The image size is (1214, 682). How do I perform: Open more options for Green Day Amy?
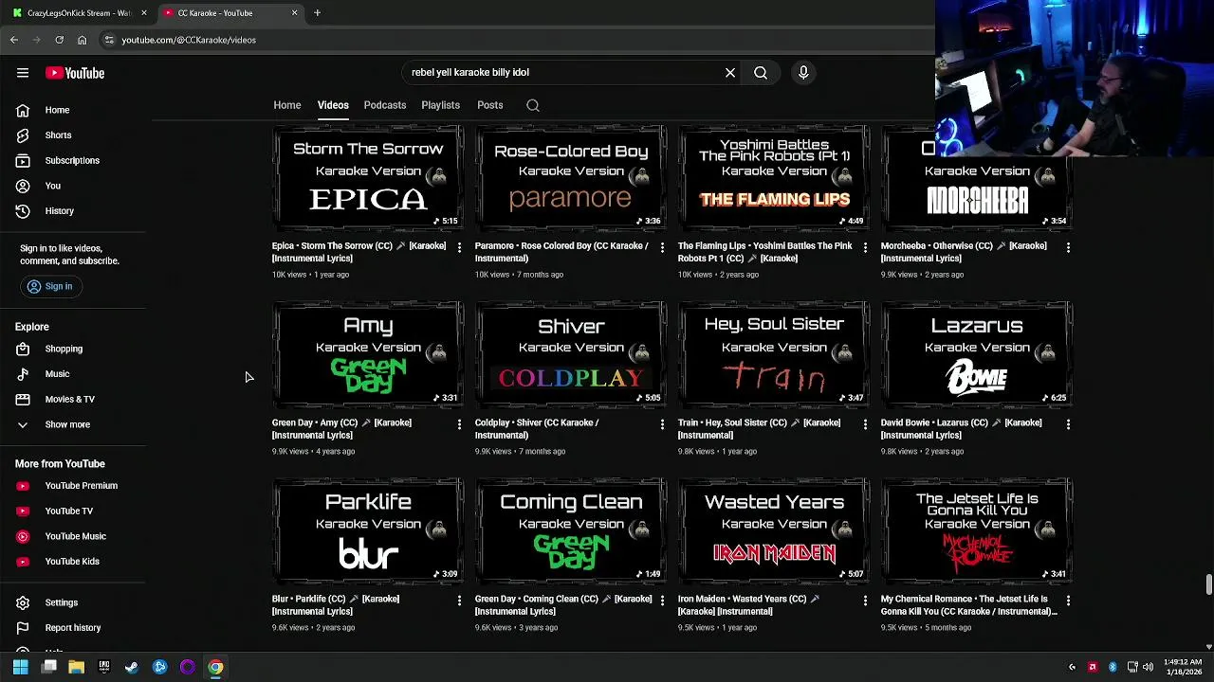tap(459, 424)
